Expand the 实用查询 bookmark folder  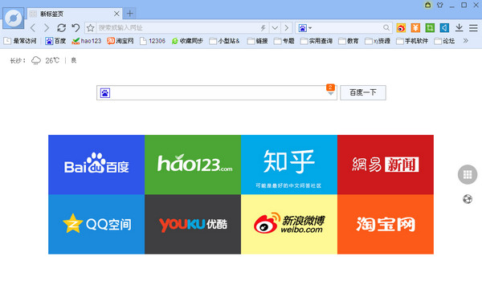(x=317, y=41)
